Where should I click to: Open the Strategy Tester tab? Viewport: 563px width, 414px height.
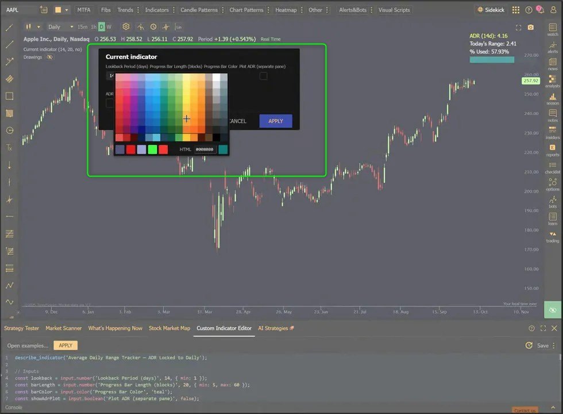pyautogui.click(x=22, y=328)
